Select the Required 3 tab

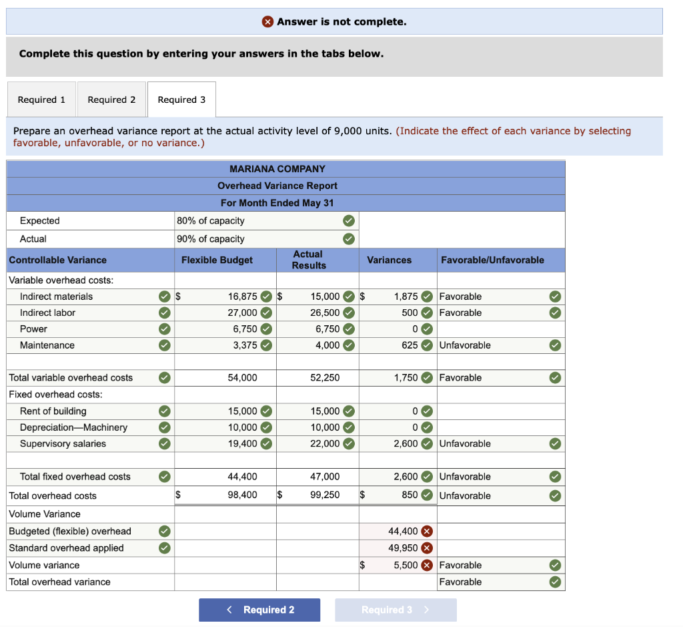pos(181,99)
